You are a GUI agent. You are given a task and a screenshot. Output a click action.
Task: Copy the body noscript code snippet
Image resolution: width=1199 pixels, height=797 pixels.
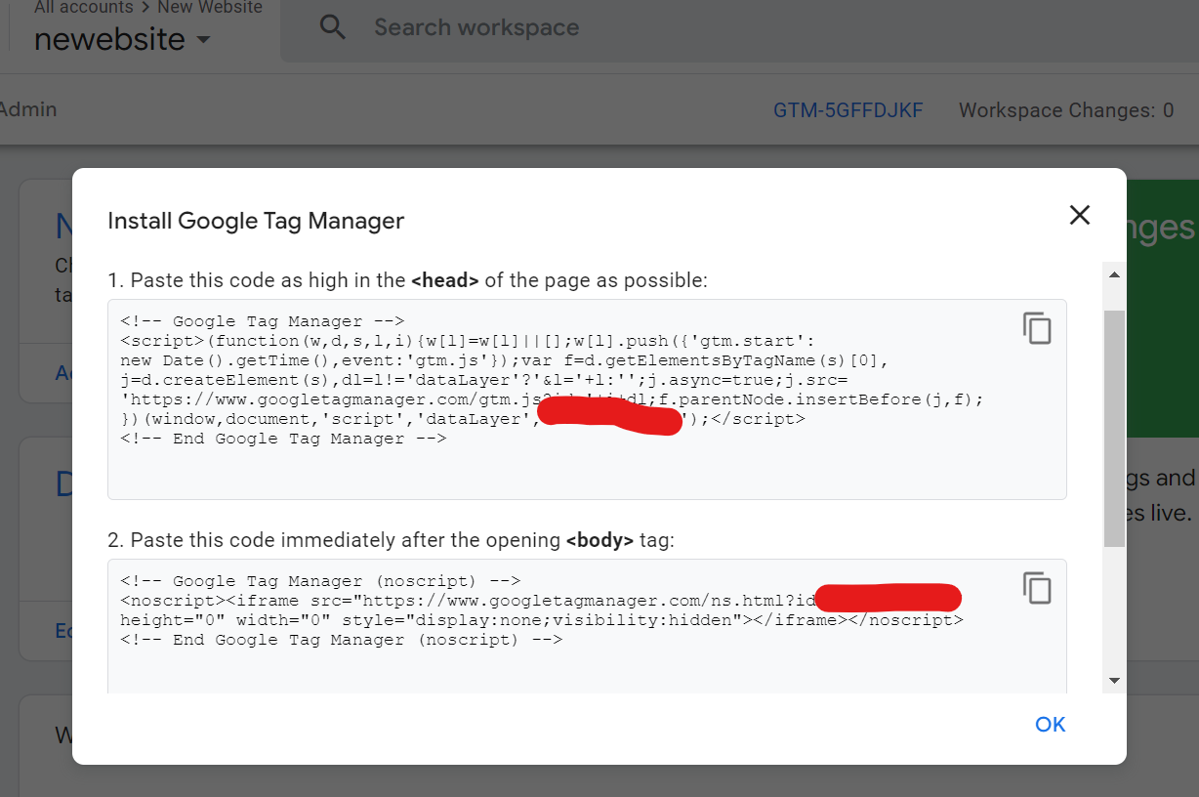[x=1037, y=588]
